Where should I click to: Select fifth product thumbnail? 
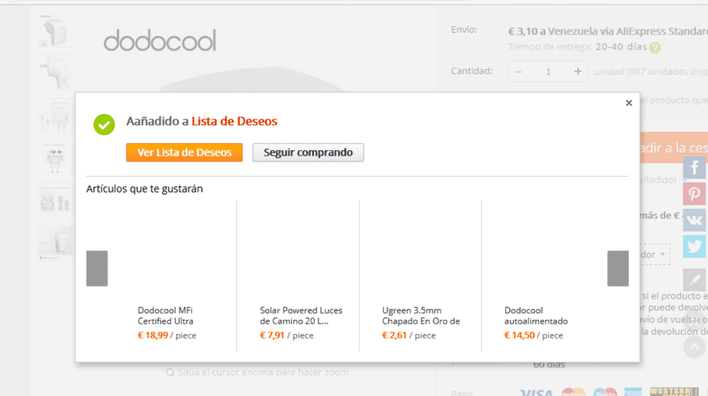pyautogui.click(x=54, y=200)
